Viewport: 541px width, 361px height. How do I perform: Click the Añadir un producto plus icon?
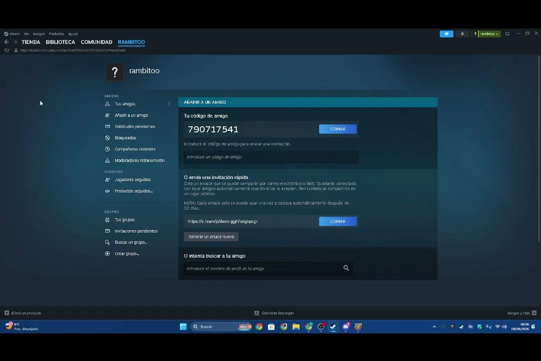7,313
